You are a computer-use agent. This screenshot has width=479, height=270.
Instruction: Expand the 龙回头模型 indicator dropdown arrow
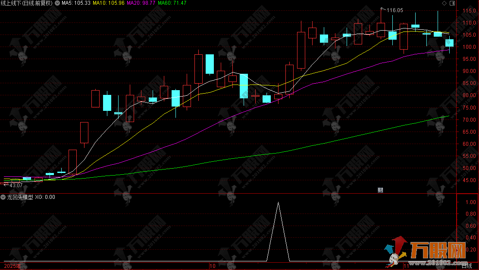coord(3,197)
